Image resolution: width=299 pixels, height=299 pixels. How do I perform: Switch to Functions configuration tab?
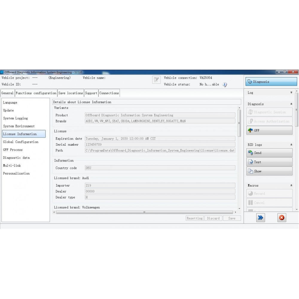(x=36, y=93)
